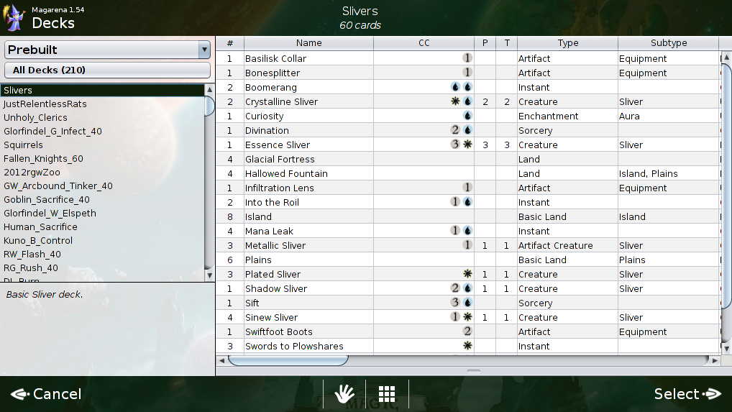Click deck list scroll down arrow
This screenshot has width=732, height=412.
(209, 275)
